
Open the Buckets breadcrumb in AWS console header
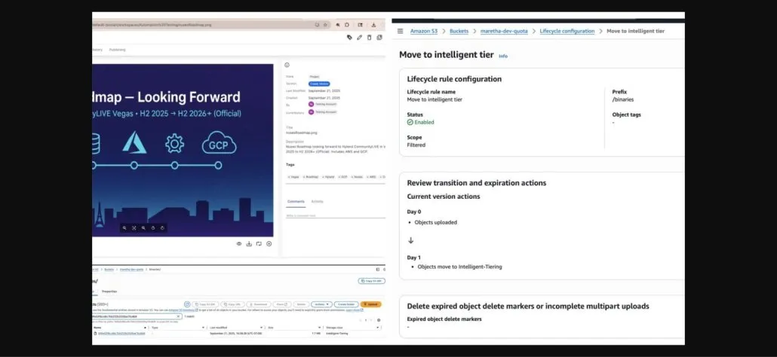(x=459, y=31)
